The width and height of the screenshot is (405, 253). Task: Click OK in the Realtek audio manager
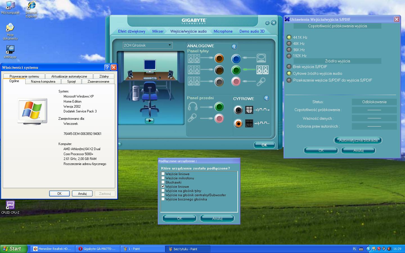pos(264,145)
